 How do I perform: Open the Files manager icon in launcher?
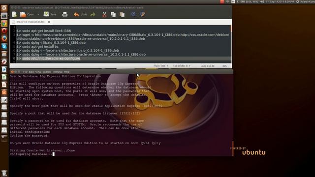click(x=4, y=54)
